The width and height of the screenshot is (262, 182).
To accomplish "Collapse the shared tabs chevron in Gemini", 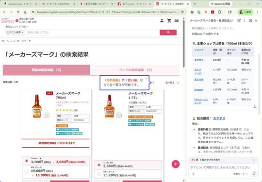I will [x=254, y=160].
